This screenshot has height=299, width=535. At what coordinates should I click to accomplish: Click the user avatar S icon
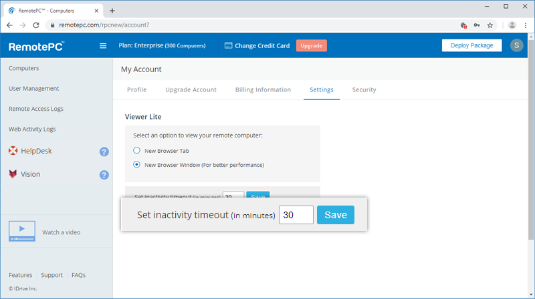click(x=516, y=45)
